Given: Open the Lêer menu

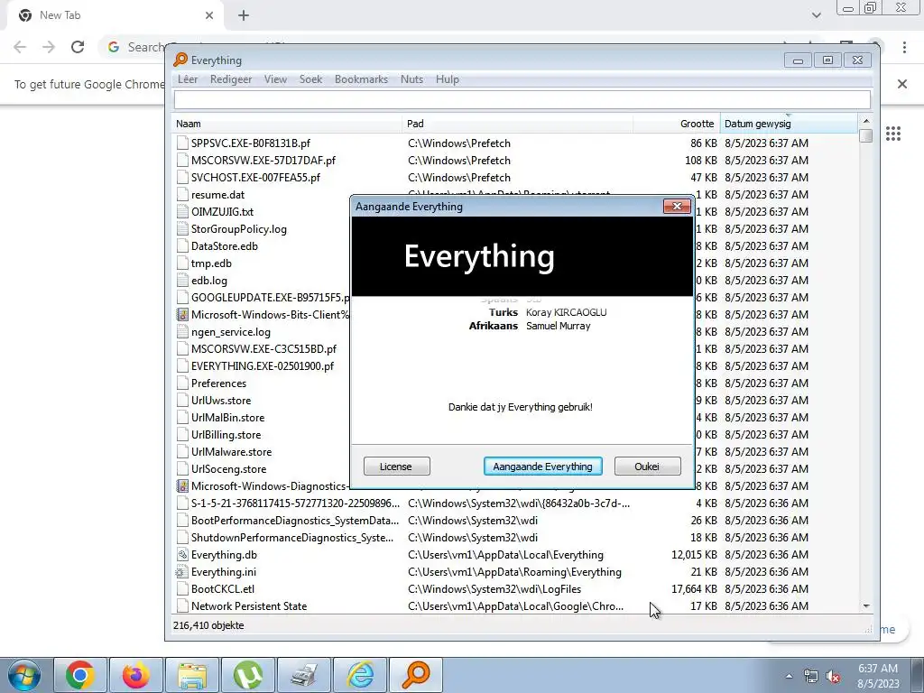Looking at the screenshot, I should click(x=188, y=79).
